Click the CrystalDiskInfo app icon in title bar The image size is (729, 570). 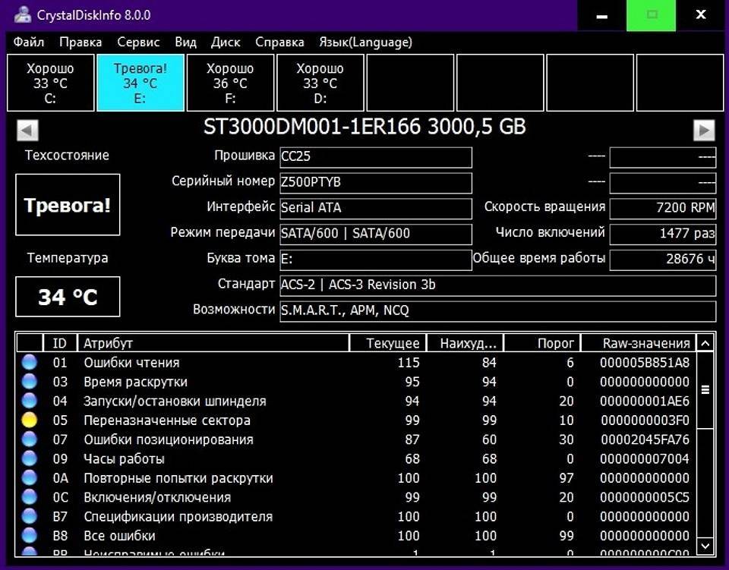(x=23, y=15)
